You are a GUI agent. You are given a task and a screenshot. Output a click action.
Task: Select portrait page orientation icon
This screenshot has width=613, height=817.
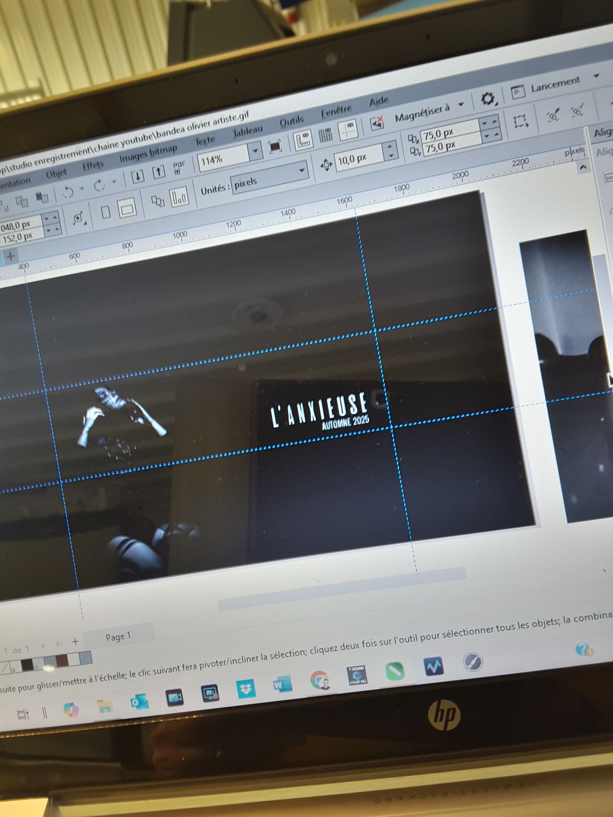tap(106, 211)
